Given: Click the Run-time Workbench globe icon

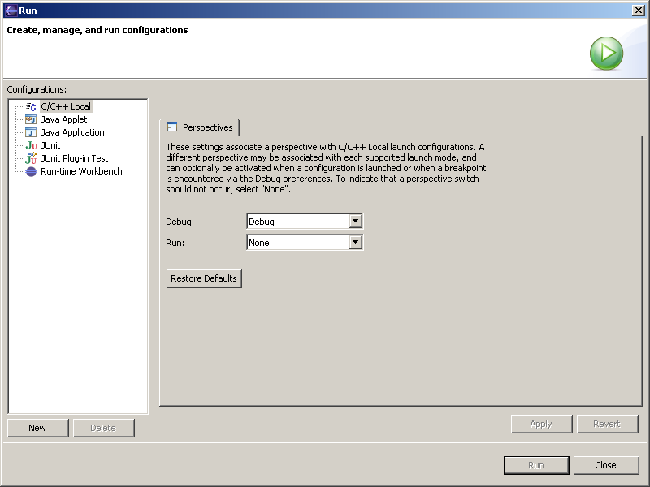Looking at the screenshot, I should 31,171.
